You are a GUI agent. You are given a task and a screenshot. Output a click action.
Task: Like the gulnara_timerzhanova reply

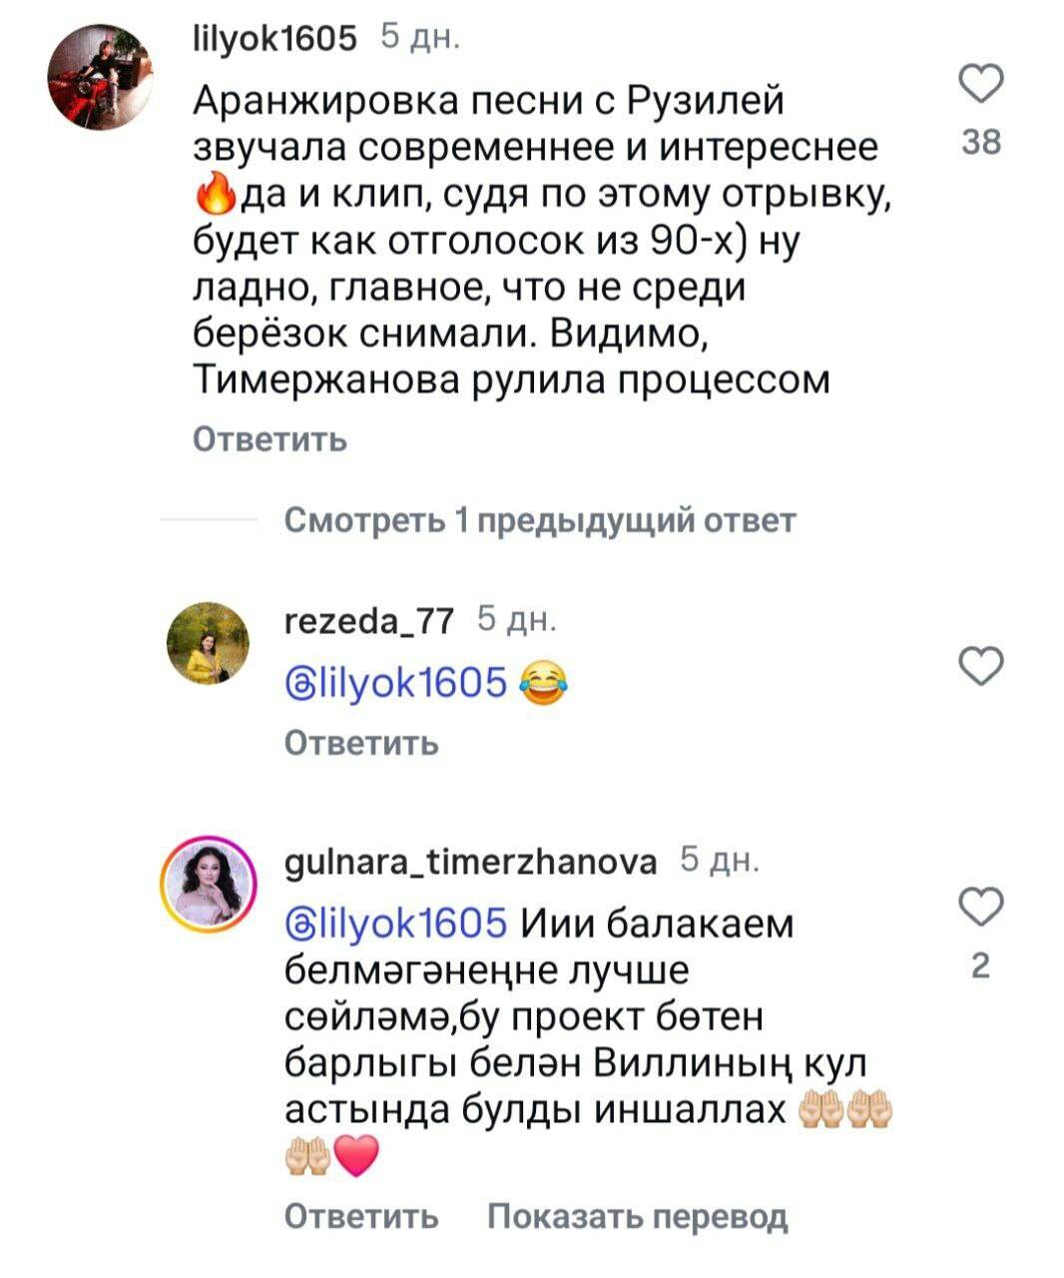[981, 907]
